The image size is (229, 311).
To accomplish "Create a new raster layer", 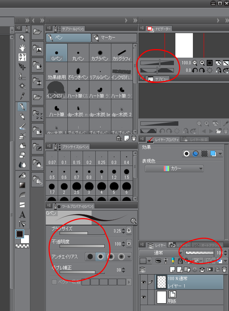I will [172, 269].
